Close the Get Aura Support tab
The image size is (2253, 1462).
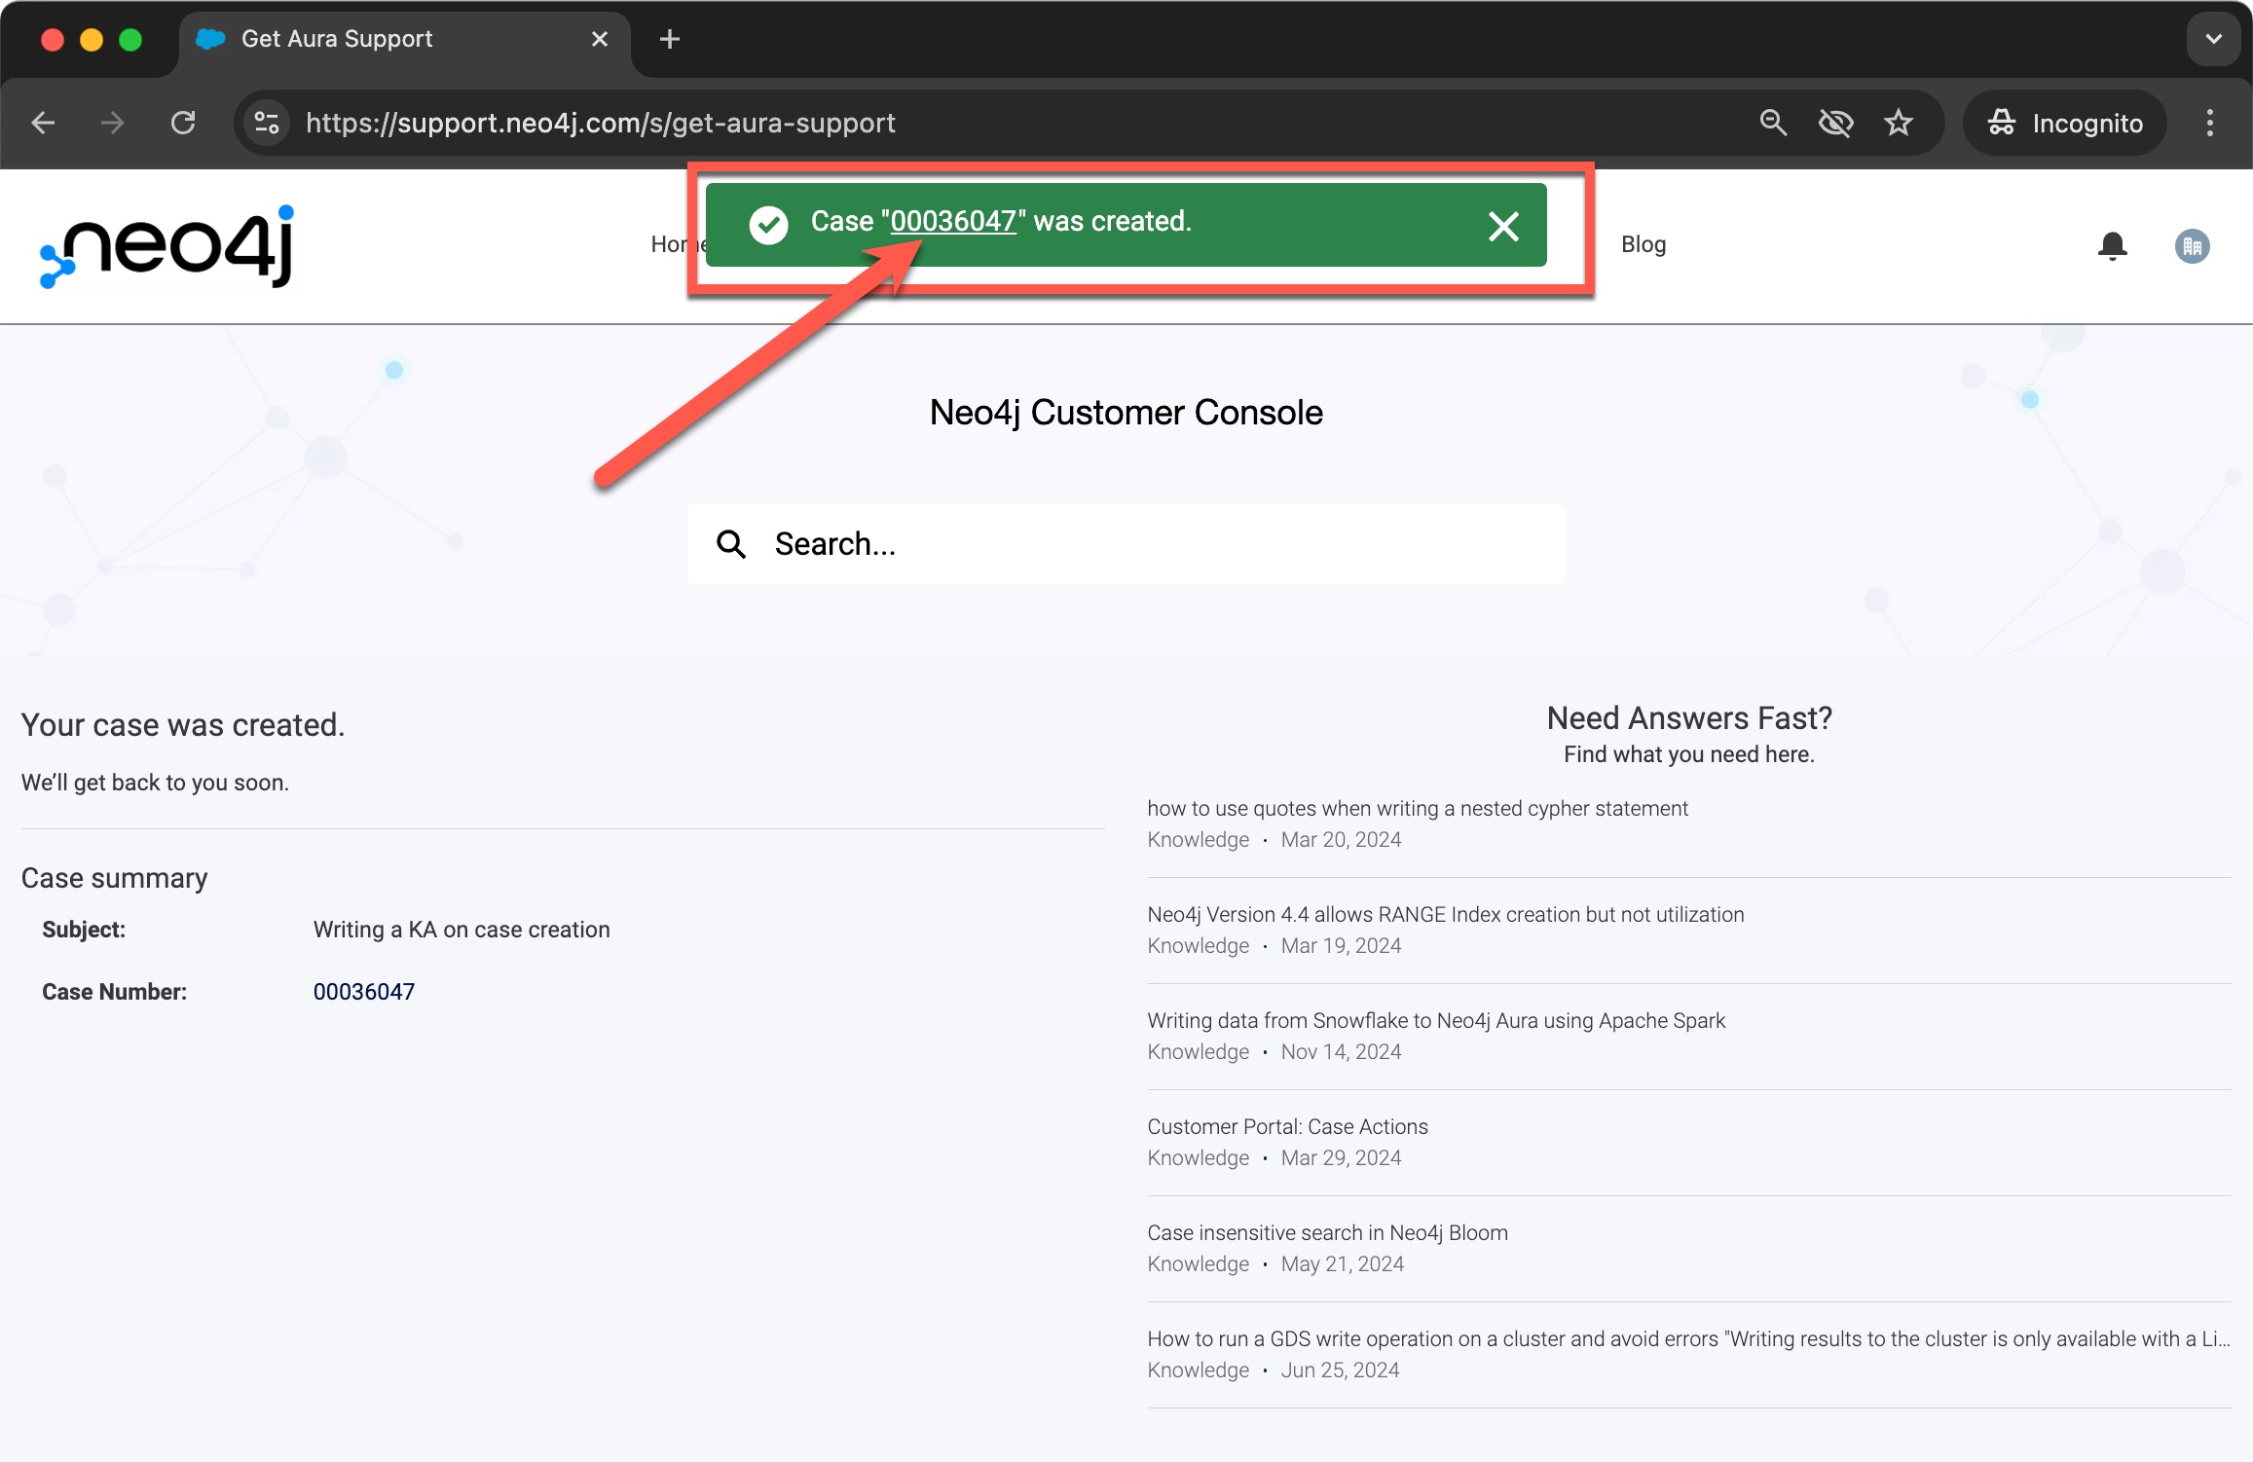(x=600, y=39)
